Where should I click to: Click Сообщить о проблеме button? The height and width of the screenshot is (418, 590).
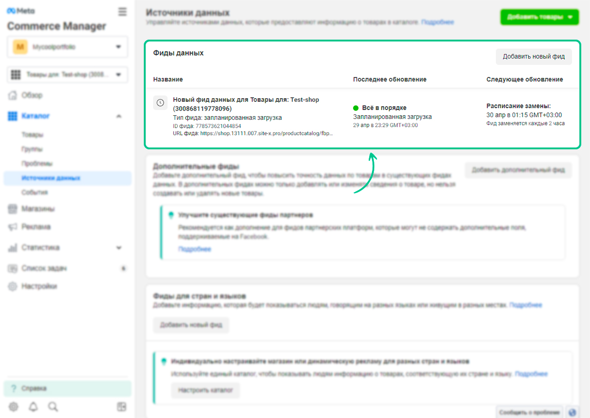[x=530, y=412]
